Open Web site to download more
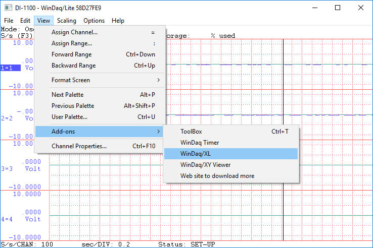 click(x=231, y=176)
